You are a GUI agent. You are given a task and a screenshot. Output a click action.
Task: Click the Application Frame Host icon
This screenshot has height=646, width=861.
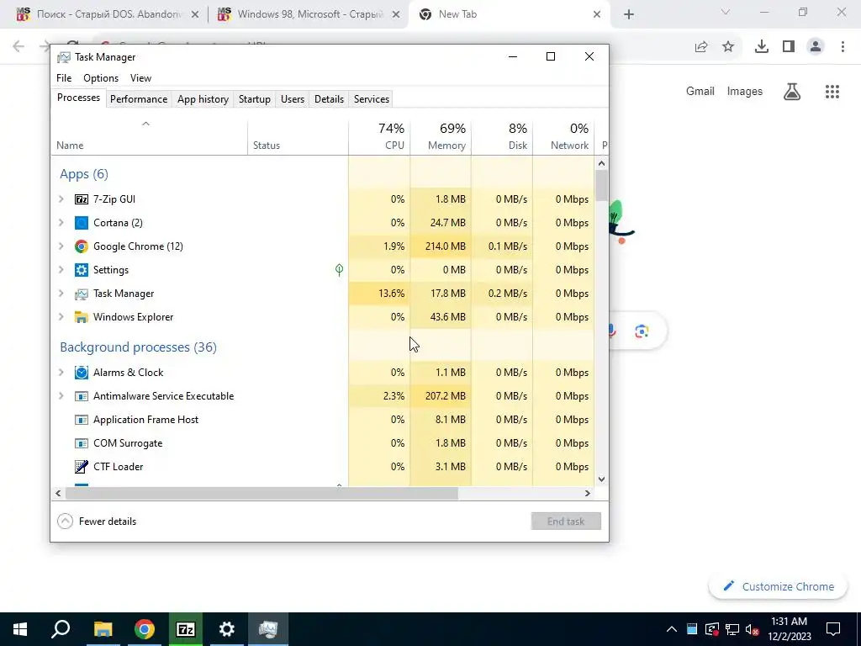coord(82,420)
